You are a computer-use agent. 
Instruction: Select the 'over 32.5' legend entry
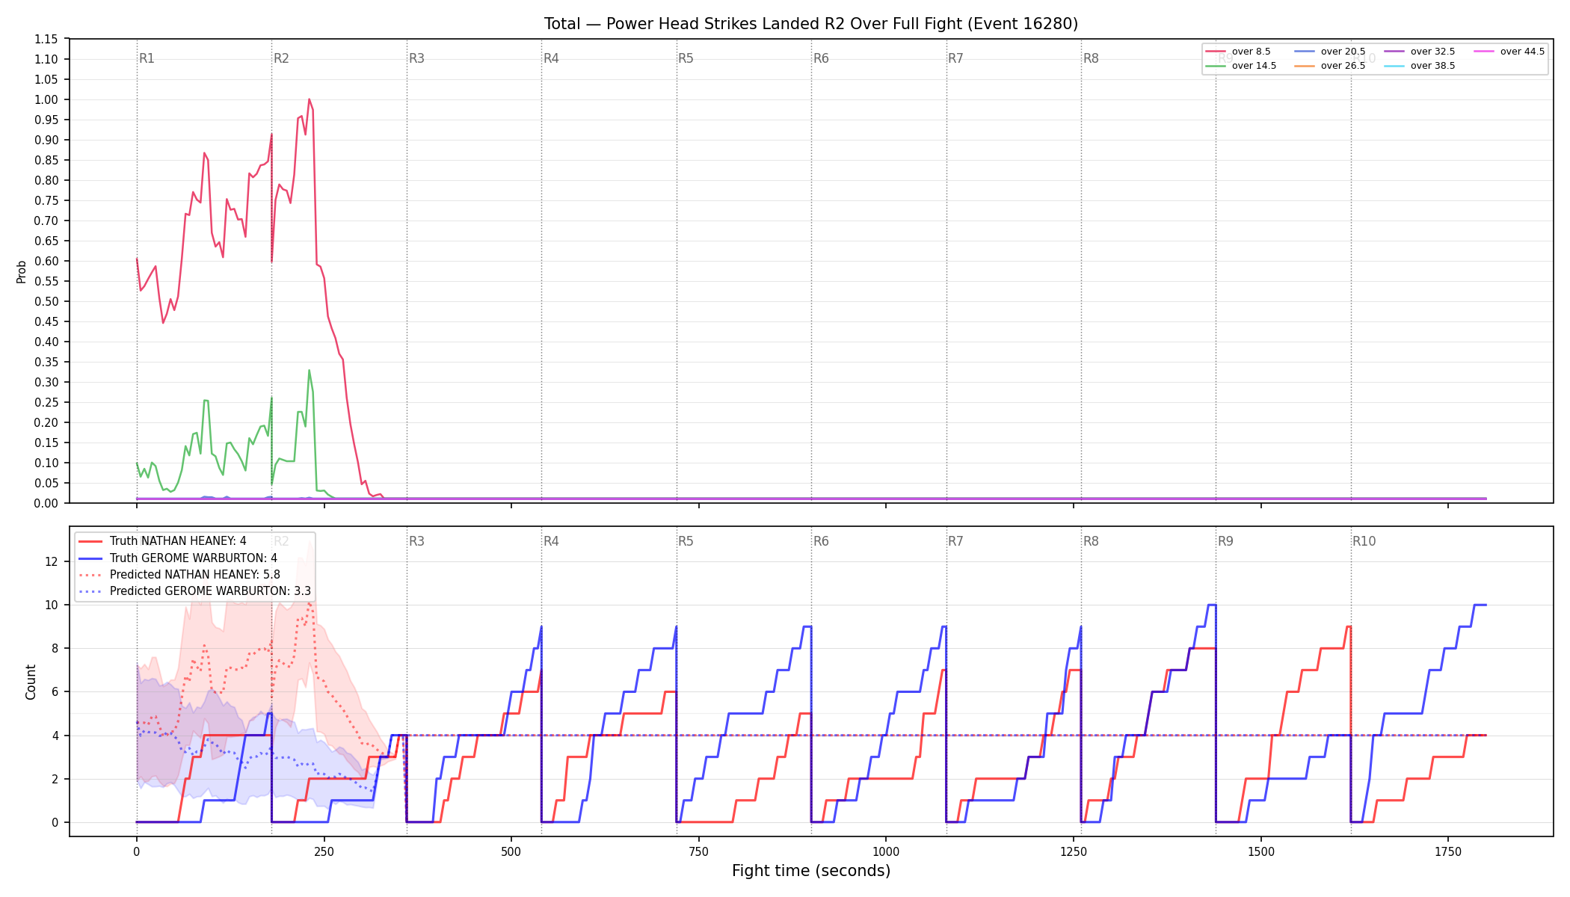coord(1420,52)
